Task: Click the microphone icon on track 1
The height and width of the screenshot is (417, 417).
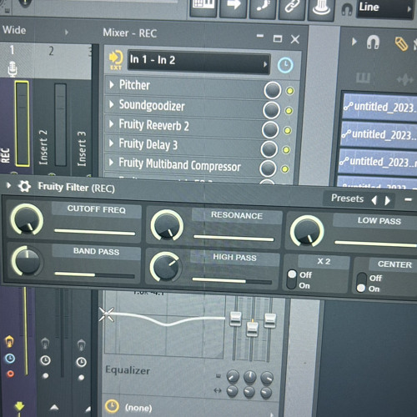Action: [x=13, y=69]
